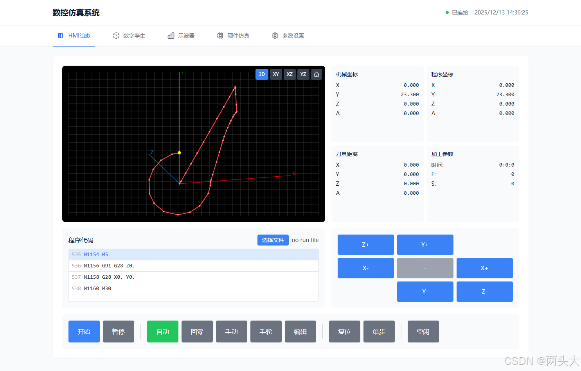Select 手轮 mode
Screen dimensions: 581x371
coord(266,332)
